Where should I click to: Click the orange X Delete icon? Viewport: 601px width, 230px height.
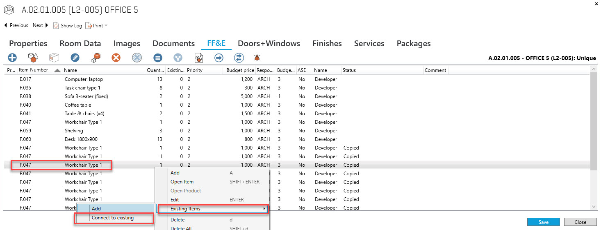116,58
